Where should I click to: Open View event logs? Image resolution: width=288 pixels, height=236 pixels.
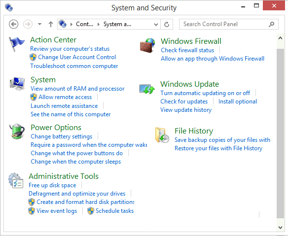pos(57,211)
